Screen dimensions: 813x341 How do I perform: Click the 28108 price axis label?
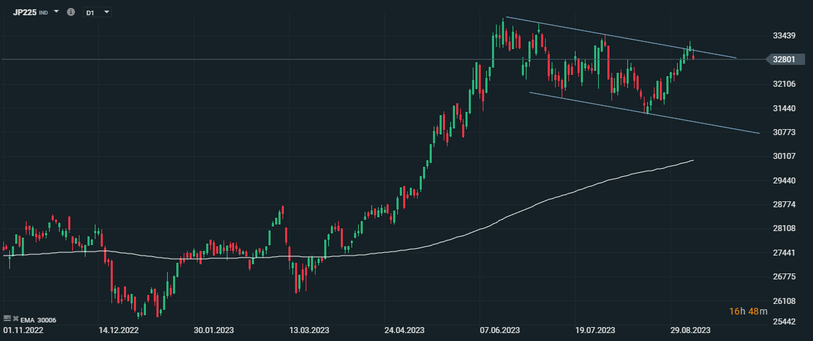784,228
